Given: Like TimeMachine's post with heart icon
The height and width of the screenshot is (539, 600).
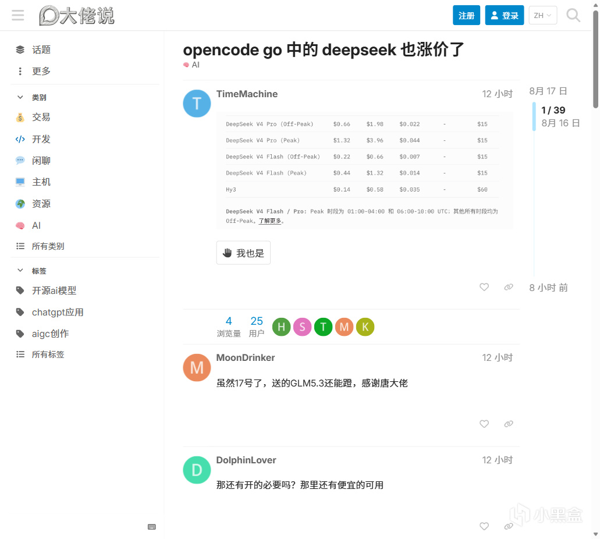Looking at the screenshot, I should click(x=484, y=287).
